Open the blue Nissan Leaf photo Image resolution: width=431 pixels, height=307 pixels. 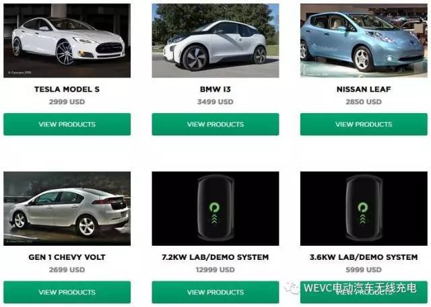point(364,40)
